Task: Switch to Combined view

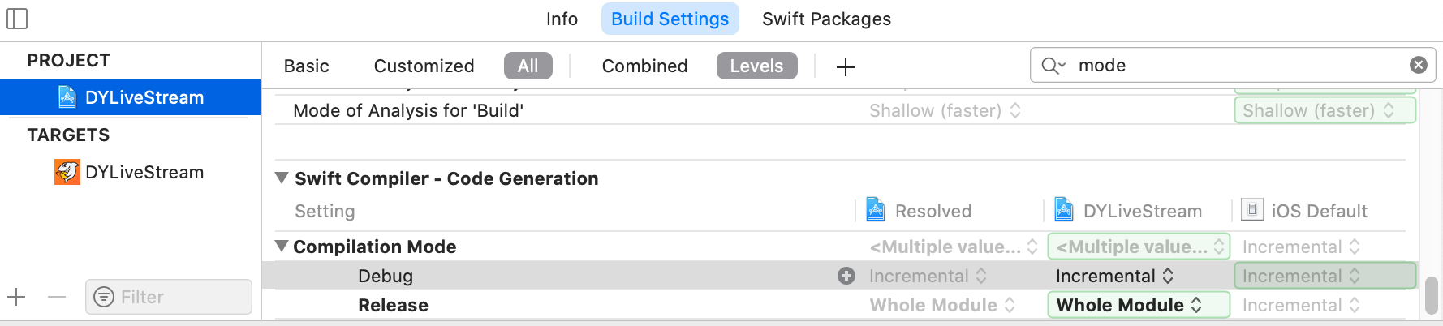Action: coord(644,66)
